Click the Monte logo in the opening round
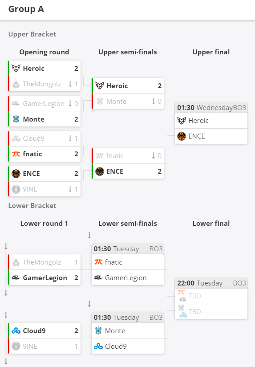 (x=16, y=119)
